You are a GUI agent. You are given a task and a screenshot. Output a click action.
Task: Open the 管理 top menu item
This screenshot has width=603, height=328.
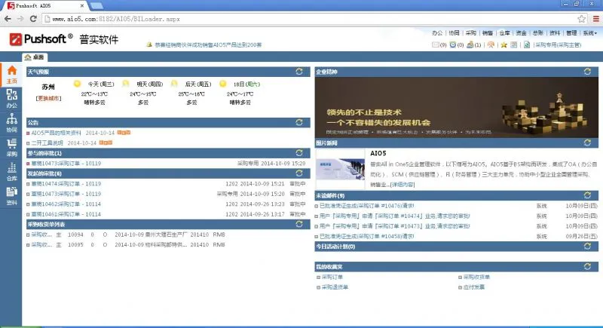coord(571,33)
